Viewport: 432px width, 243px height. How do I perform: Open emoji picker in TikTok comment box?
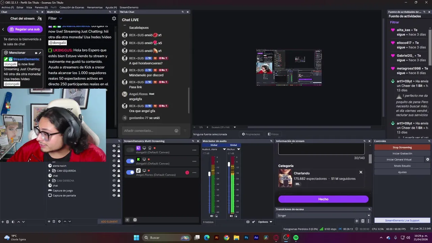click(176, 131)
